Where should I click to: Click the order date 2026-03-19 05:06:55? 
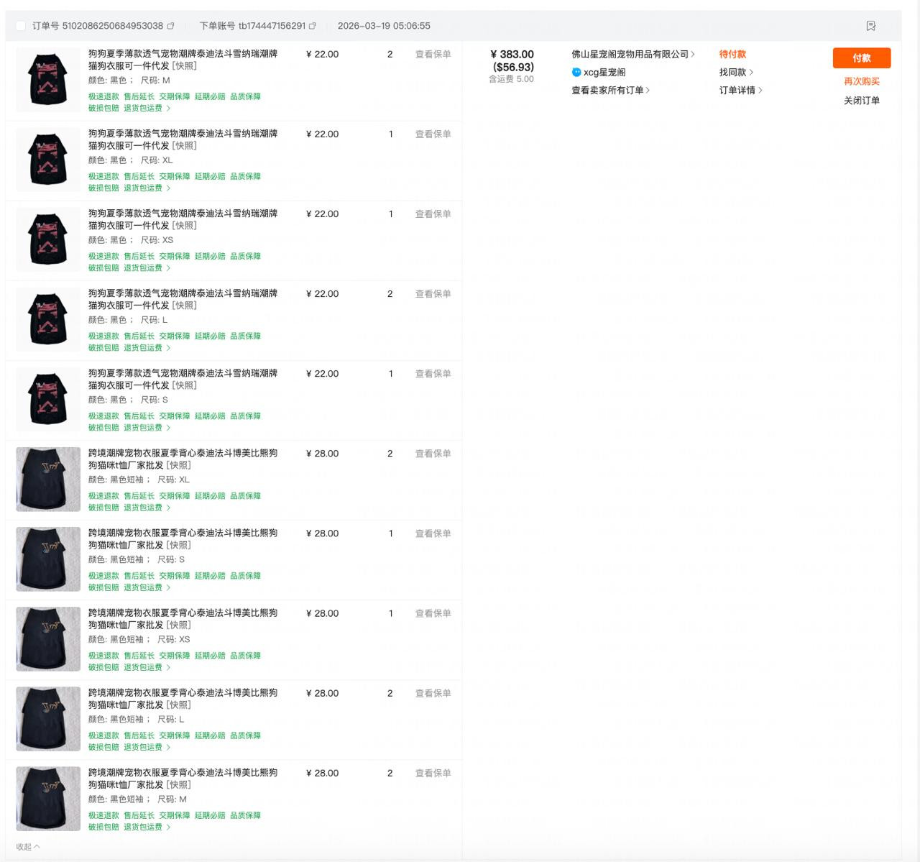pyautogui.click(x=384, y=26)
